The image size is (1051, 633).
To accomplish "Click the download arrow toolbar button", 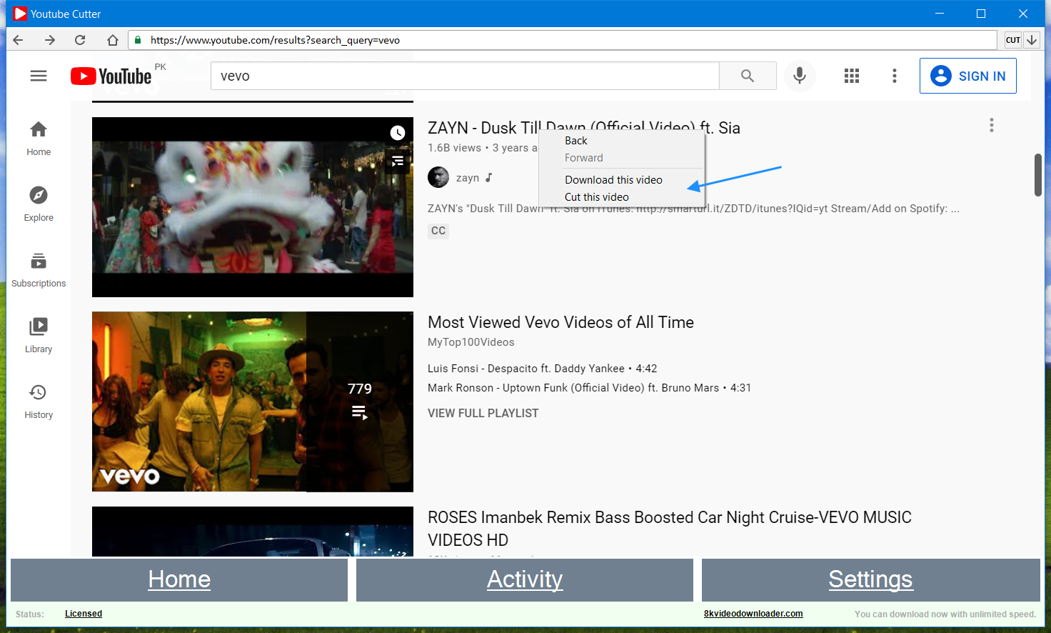I will [1032, 40].
